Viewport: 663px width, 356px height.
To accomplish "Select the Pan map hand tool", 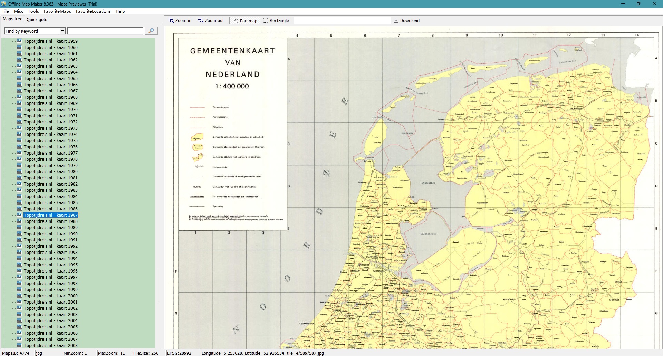I will 237,21.
